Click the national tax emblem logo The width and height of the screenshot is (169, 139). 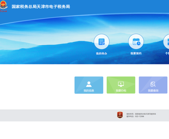(3, 6)
